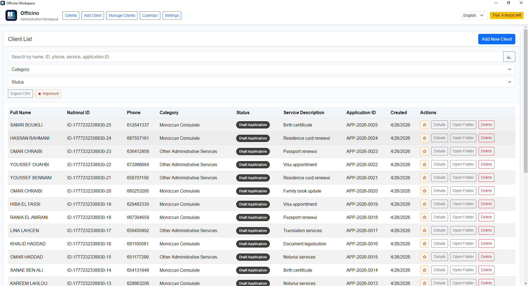Mark OMAR CHRAIBI's visa row as favorite
528x286 pixels.
(424, 151)
